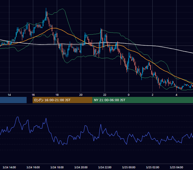Click the '3/25 02:00' oscillator axis label
Viewport: 193px width, 170px height.
point(152,167)
